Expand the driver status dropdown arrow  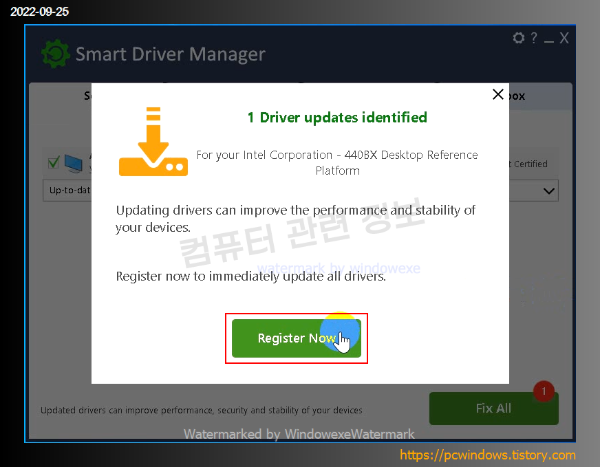(x=548, y=191)
